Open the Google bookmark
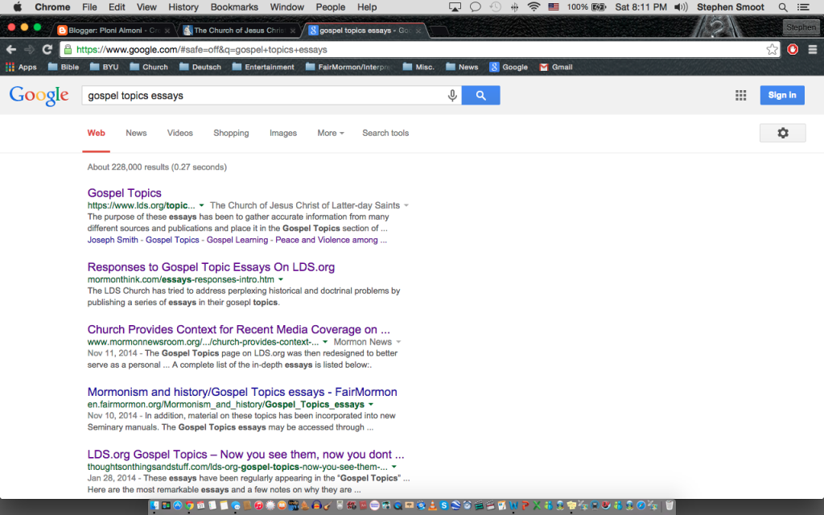This screenshot has height=515, width=824. click(x=509, y=67)
